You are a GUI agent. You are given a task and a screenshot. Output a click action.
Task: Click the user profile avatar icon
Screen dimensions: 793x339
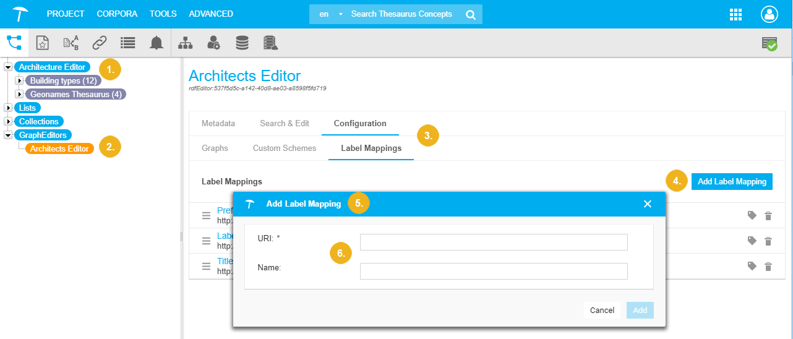[769, 14]
